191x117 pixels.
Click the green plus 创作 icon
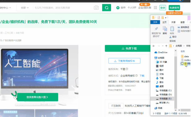(118, 8)
